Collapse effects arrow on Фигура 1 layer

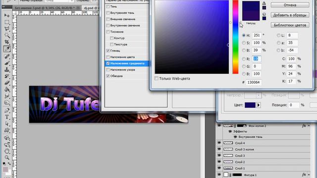(309, 175)
